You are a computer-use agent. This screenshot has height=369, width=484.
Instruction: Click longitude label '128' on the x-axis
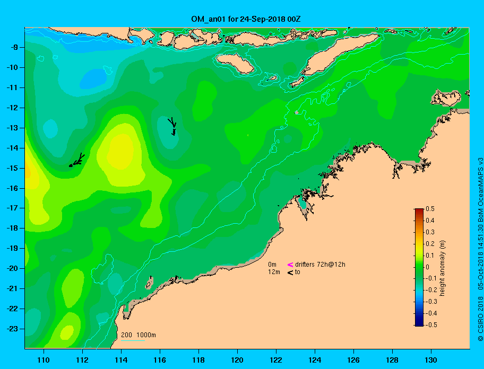click(392, 360)
